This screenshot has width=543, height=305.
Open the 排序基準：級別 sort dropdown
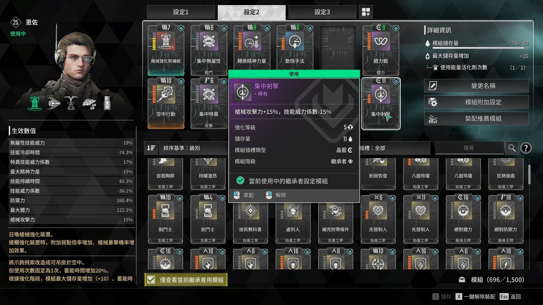pyautogui.click(x=194, y=148)
